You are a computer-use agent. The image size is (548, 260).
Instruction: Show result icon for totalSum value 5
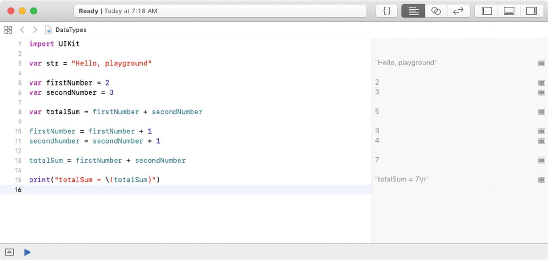coord(542,112)
